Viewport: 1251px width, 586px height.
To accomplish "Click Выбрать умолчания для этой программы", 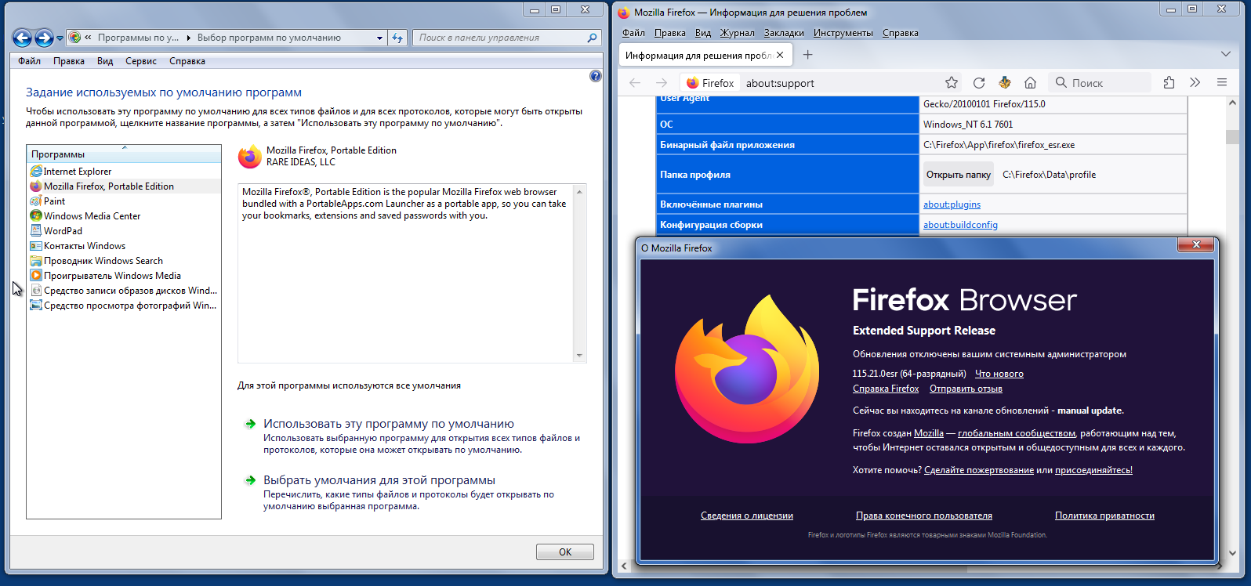I will pos(379,480).
